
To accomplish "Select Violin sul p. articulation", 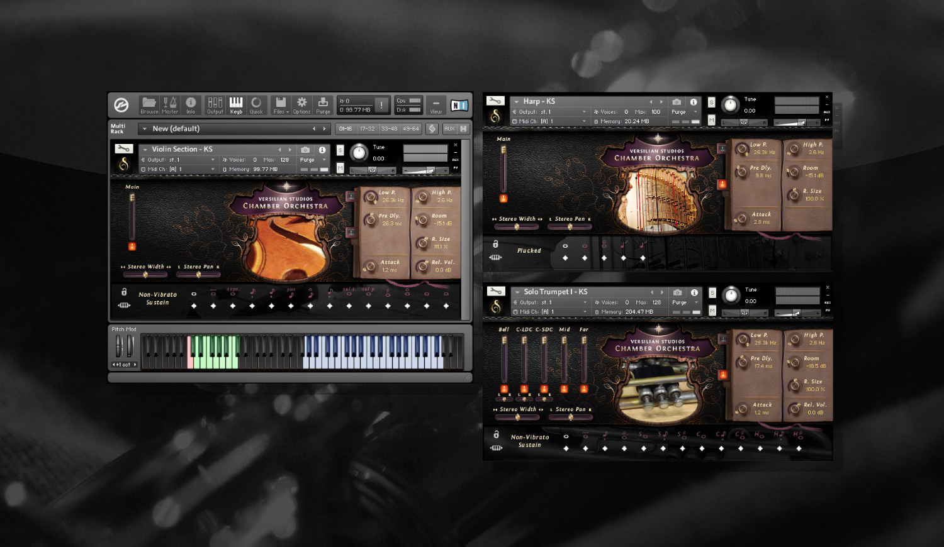I will click(369, 293).
